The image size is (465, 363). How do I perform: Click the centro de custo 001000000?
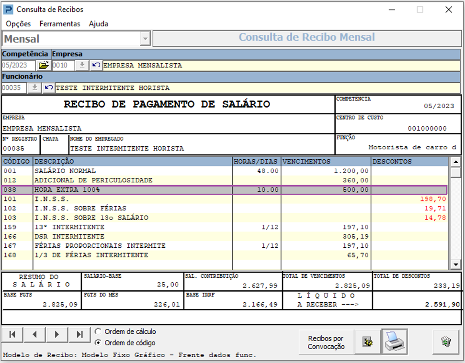tap(427, 128)
